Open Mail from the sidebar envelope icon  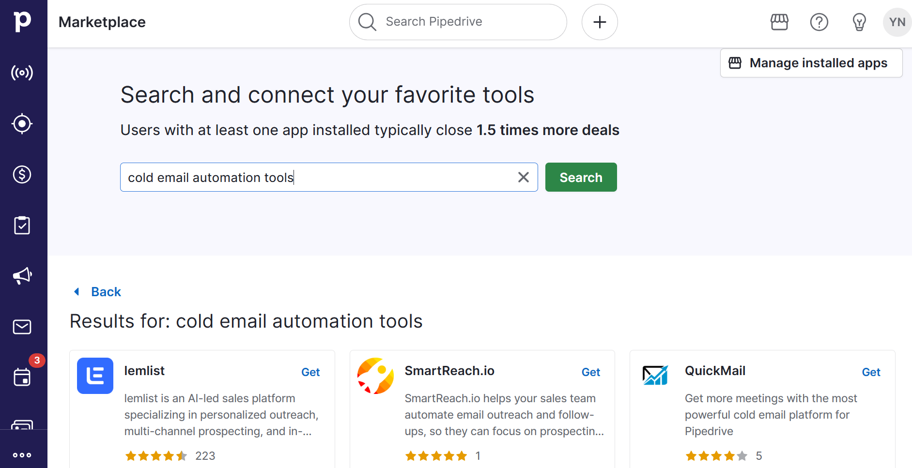pos(22,327)
